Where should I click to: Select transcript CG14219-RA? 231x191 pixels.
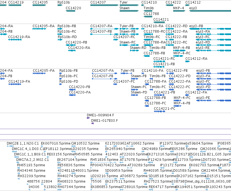pyautogui.click(x=19, y=37)
